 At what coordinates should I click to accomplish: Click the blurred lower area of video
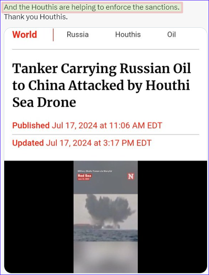pos(105,257)
